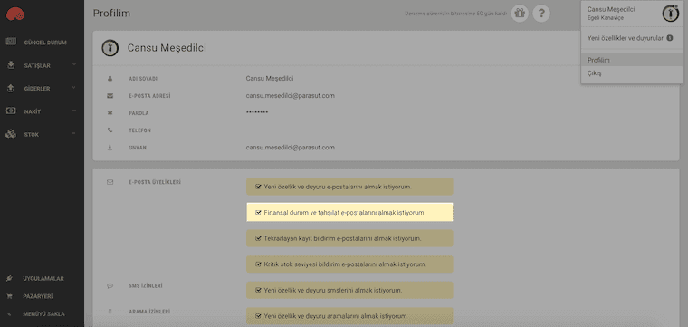Uncheck Finansal durum ve tahsilat e-postaları checkbox
Image resolution: width=688 pixels, height=327 pixels.
[x=258, y=213]
